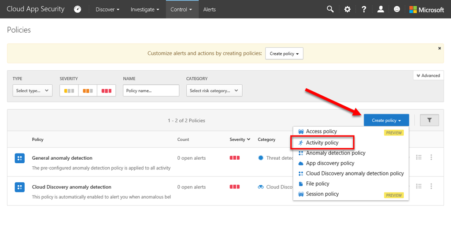451x225 pixels.
Task: Open the help question mark icon
Action: tap(364, 9)
